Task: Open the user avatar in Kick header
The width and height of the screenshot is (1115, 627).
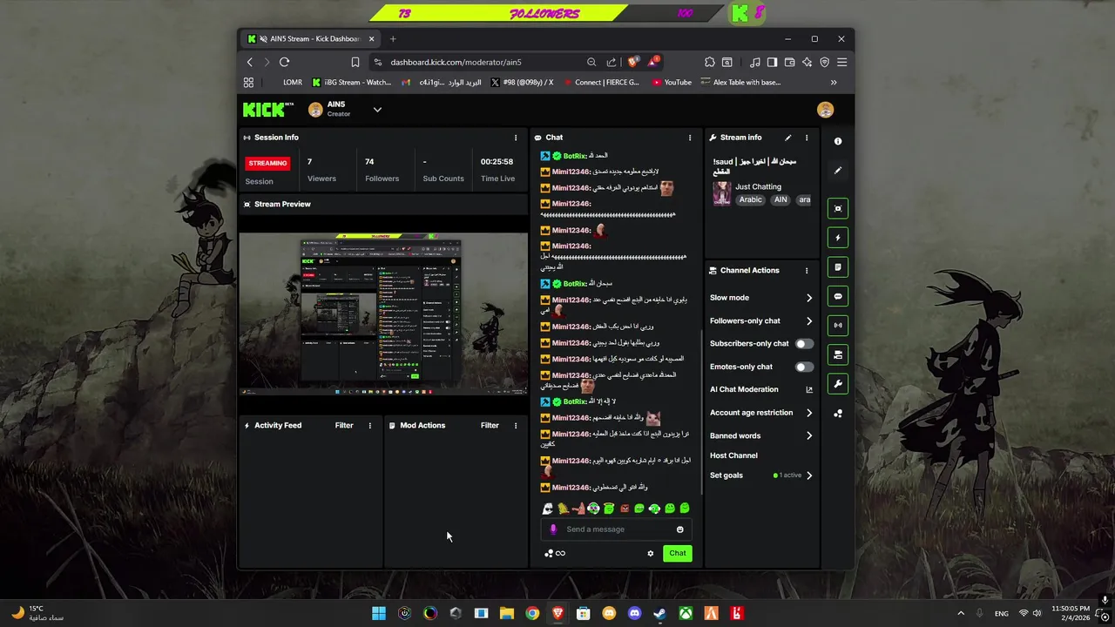Action: tap(825, 110)
